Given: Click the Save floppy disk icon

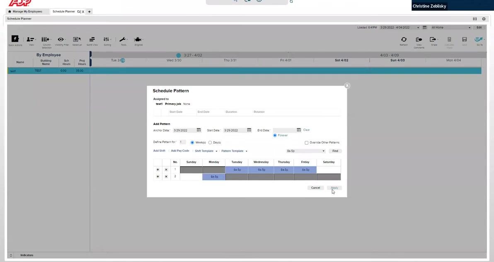Looking at the screenshot, I should pos(465,39).
